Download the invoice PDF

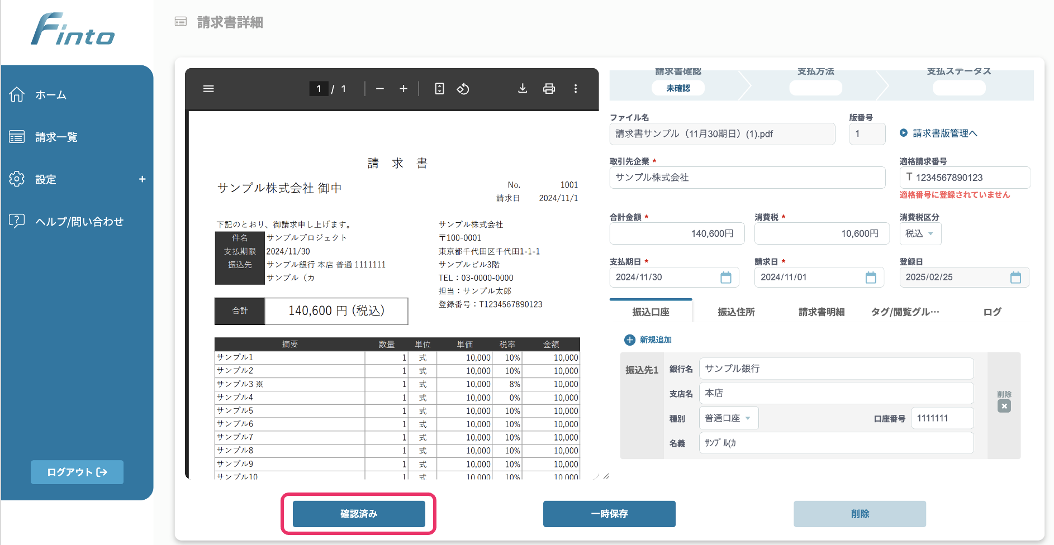click(523, 89)
